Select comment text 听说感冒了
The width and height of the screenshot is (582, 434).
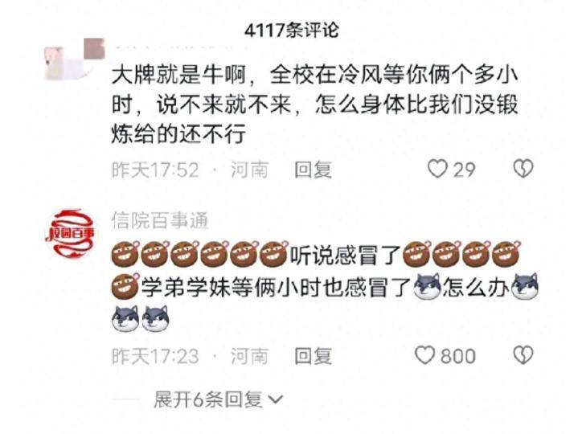(346, 256)
